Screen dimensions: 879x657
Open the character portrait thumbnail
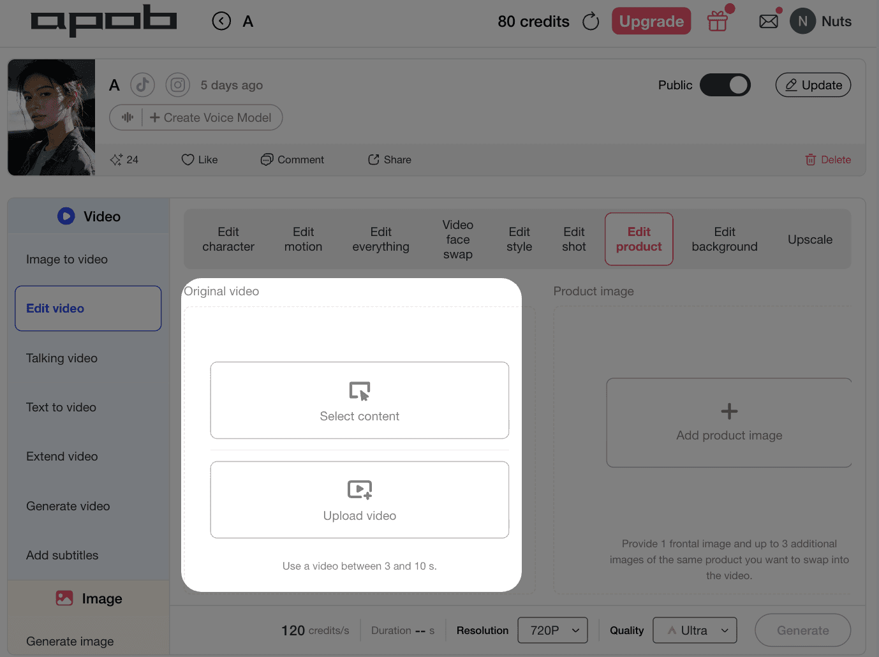click(x=52, y=117)
